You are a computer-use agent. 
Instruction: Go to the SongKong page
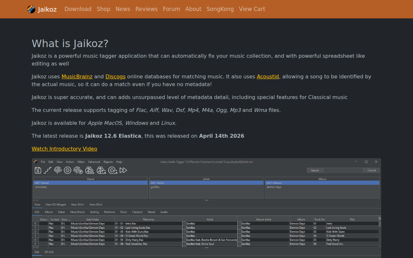(x=220, y=9)
